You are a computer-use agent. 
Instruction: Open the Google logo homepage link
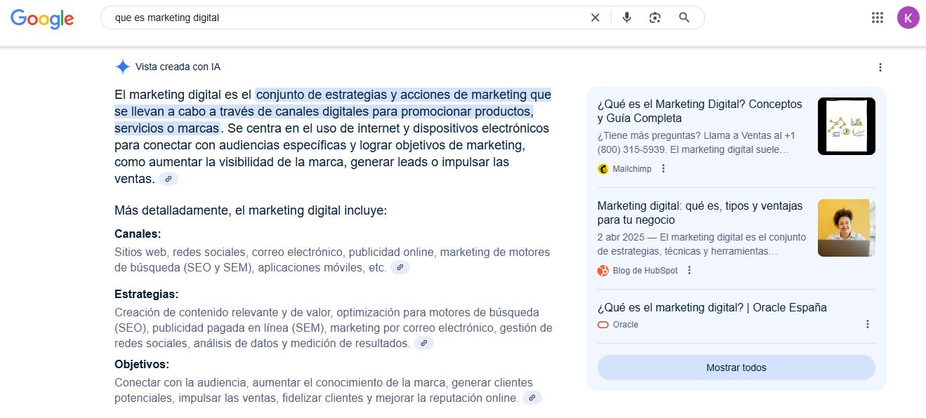(x=42, y=19)
